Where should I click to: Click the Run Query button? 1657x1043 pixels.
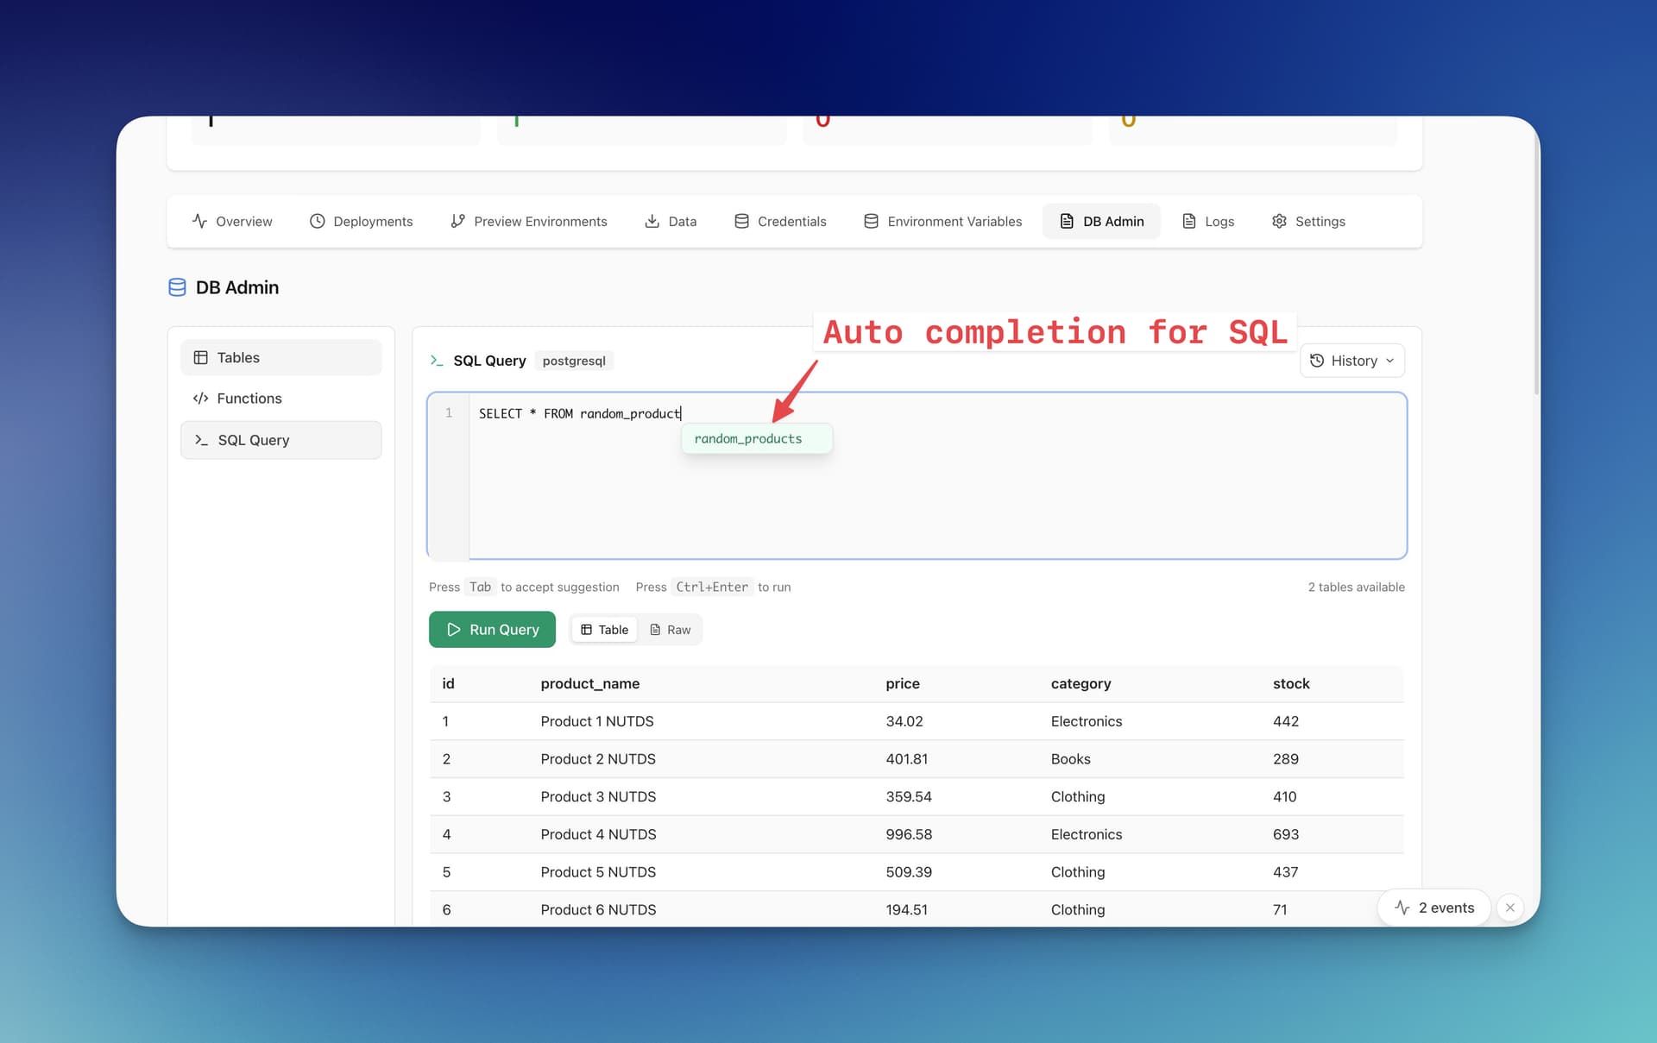(492, 629)
